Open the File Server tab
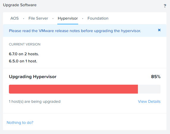The image size is (170, 134). (x=38, y=18)
